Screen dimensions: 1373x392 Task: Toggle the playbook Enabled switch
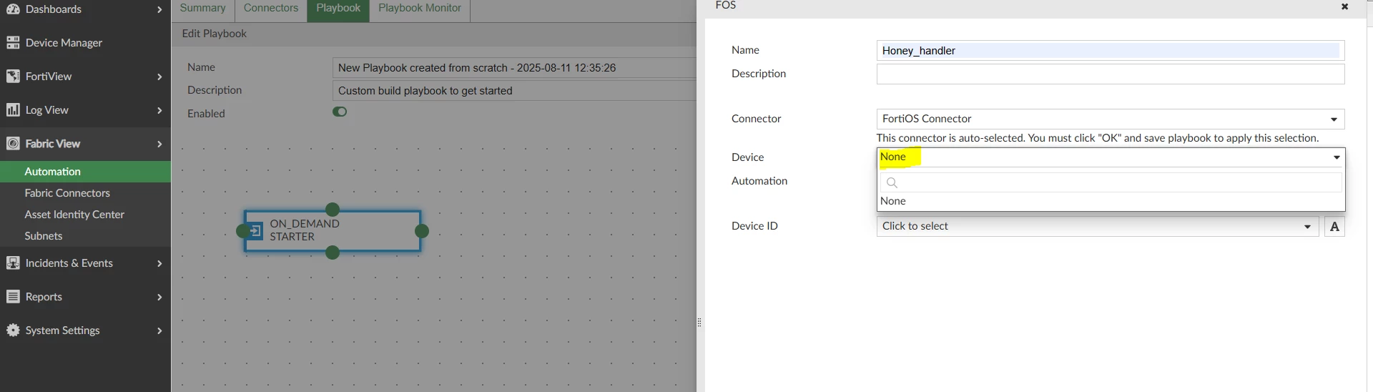point(340,112)
